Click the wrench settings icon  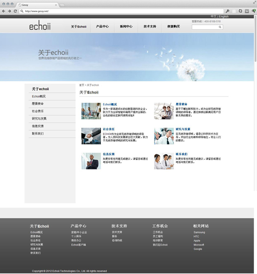pyautogui.click(x=227, y=11)
